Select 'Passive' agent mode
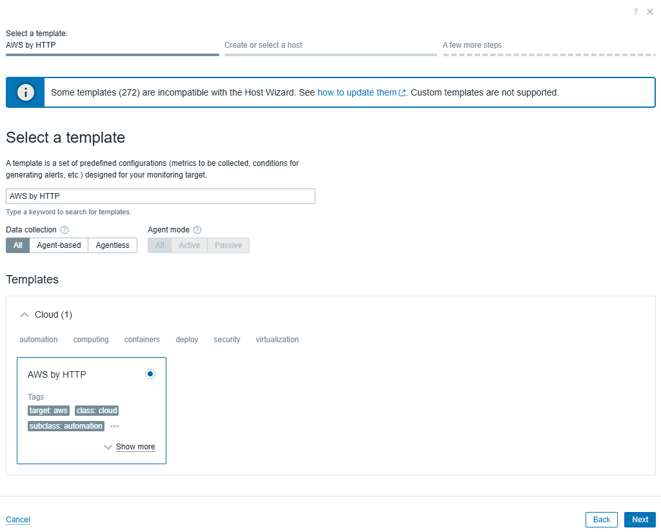 (228, 245)
